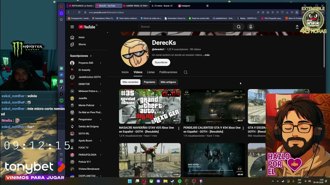The height and width of the screenshot is (185, 330).
Task: Open the heart icon in the Opera sidebar
Action: pyautogui.click(x=61, y=154)
